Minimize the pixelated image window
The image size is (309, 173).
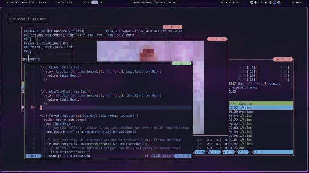[212, 39]
